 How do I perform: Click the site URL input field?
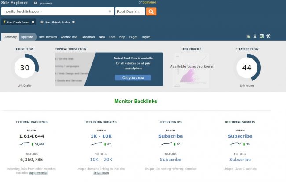point(55,11)
